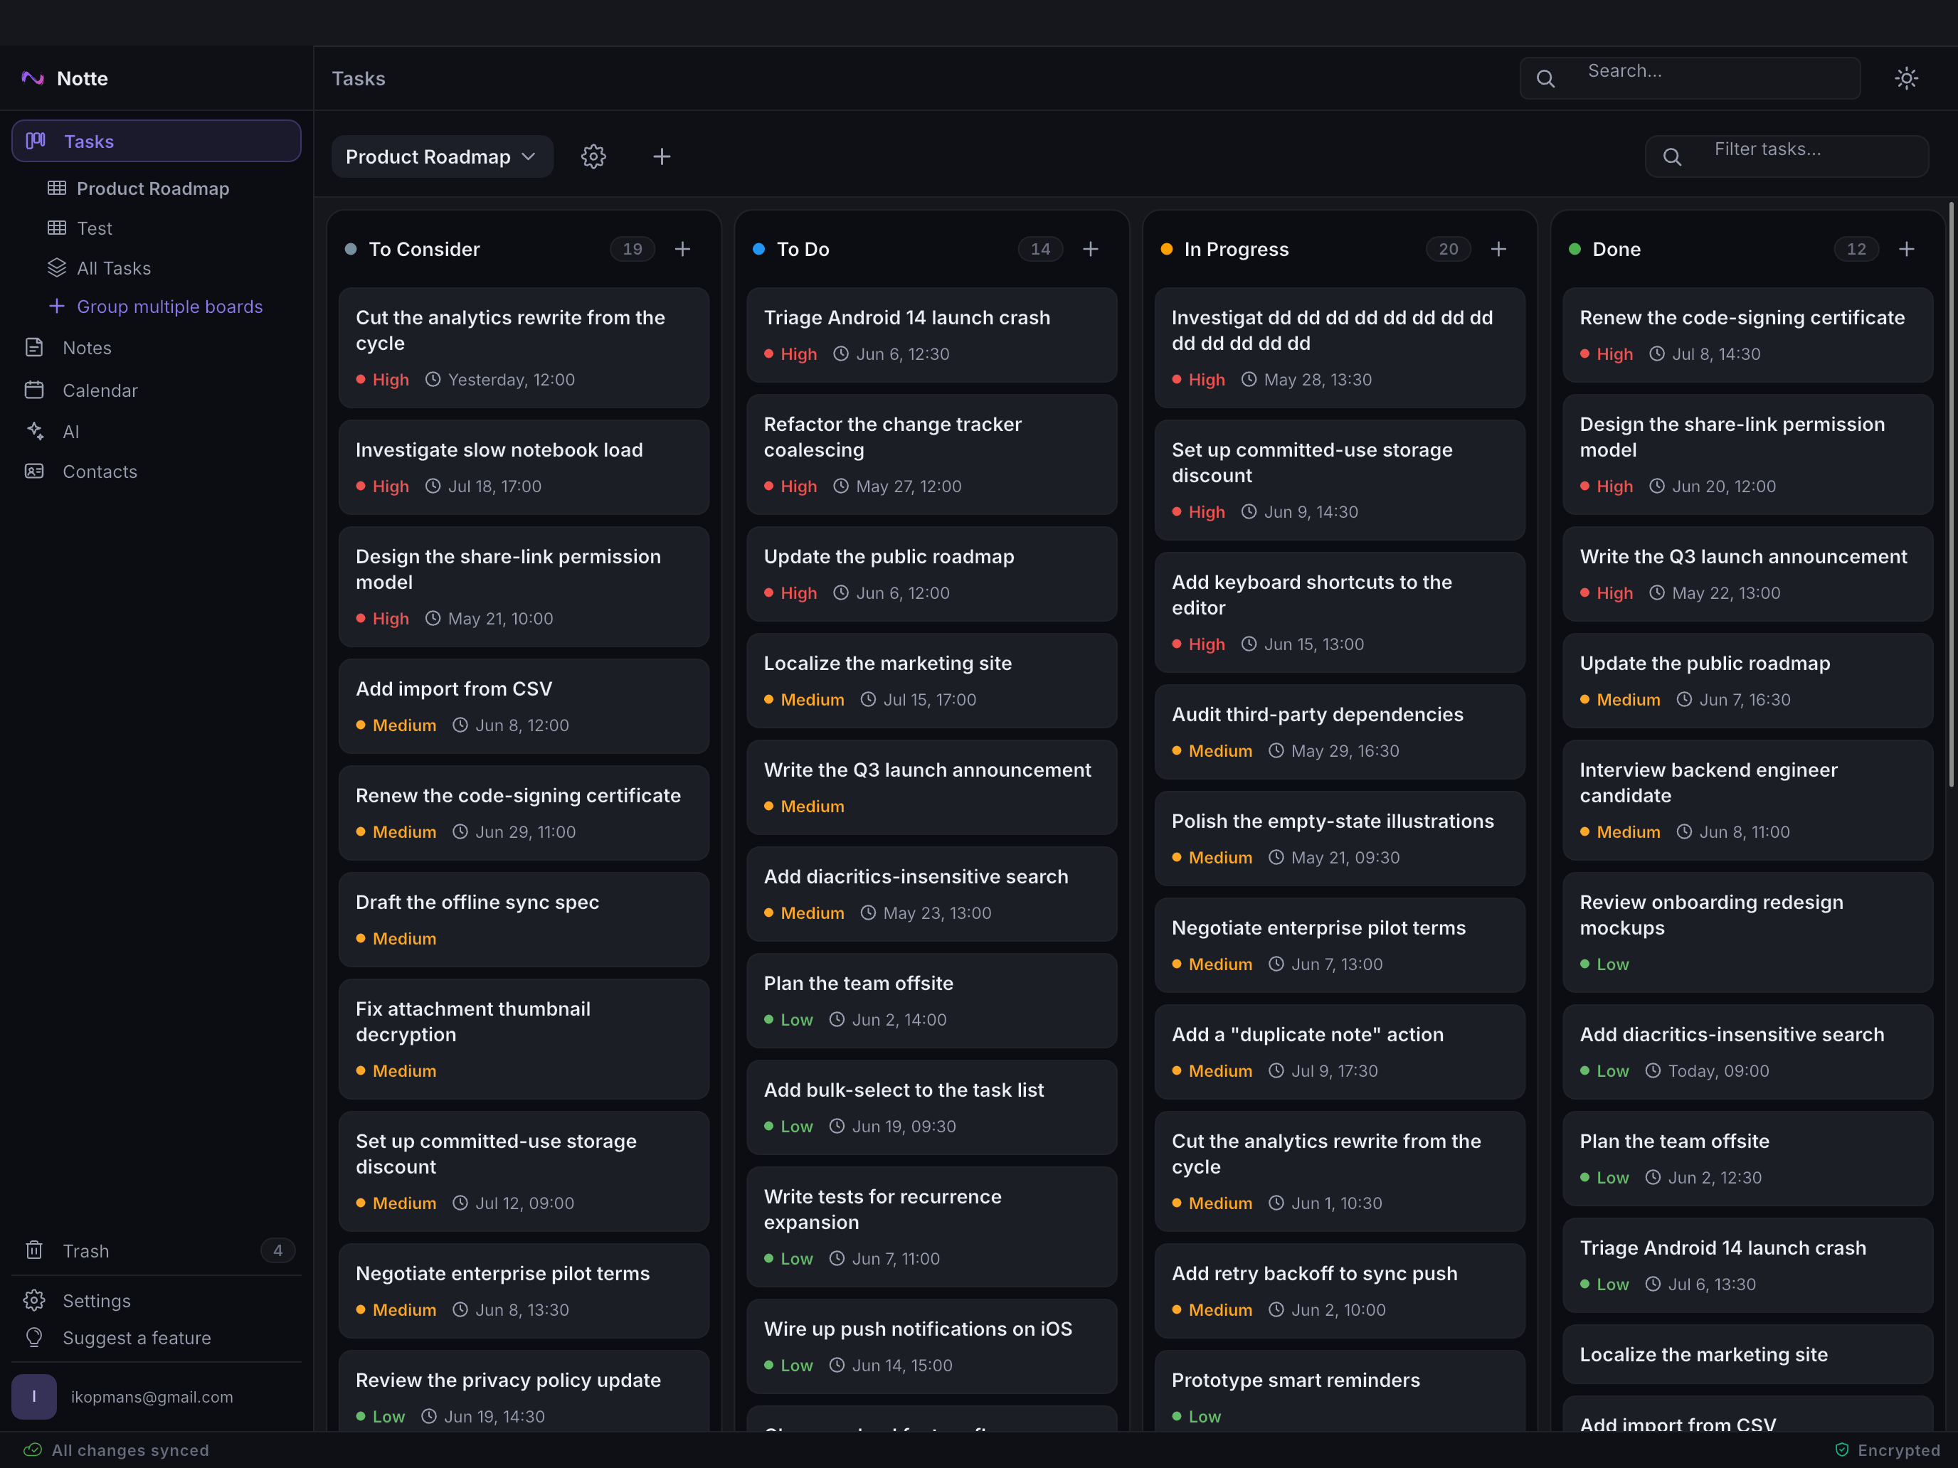Open the Test board in sidebar
Viewport: 1958px width, 1468px height.
tap(94, 228)
